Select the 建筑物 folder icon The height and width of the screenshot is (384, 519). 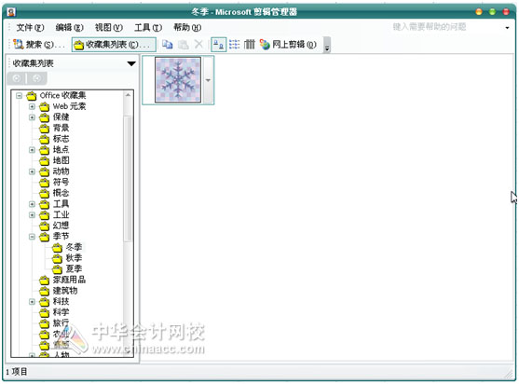tap(45, 291)
